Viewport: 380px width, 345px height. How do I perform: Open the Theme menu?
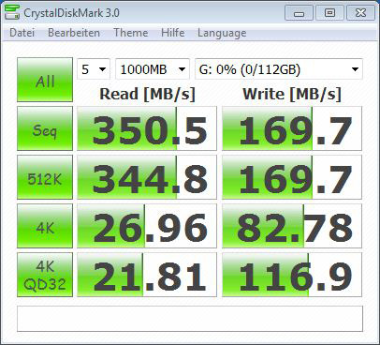(131, 33)
